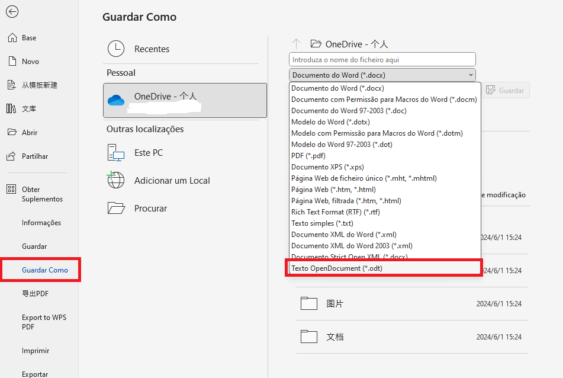Select Página Web de ficheiro único option

coord(385,178)
